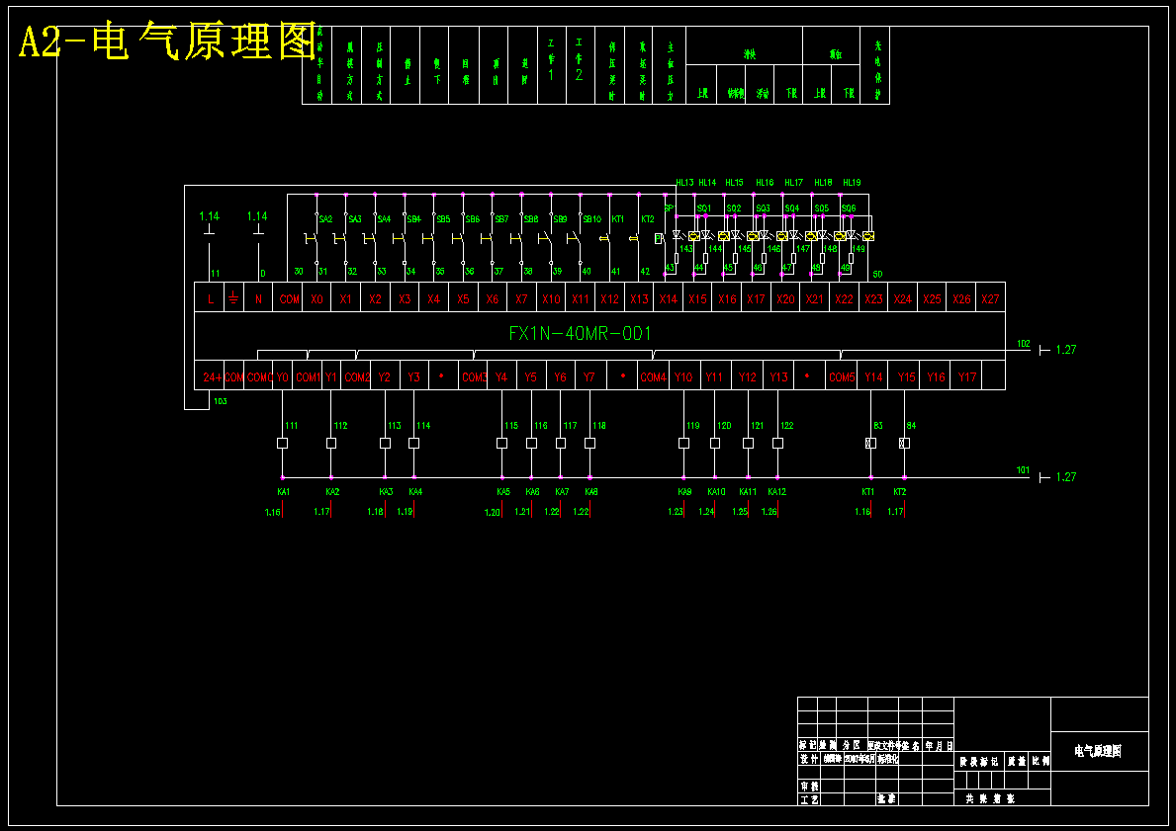Click wire number 103 near 24+ terminal
The width and height of the screenshot is (1176, 831).
220,401
